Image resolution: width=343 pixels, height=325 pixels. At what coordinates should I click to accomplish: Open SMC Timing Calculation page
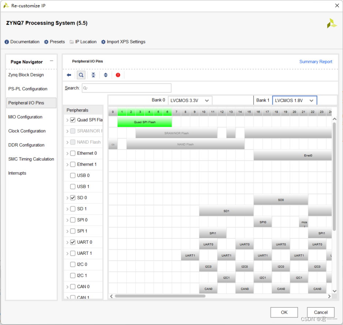[31, 159]
